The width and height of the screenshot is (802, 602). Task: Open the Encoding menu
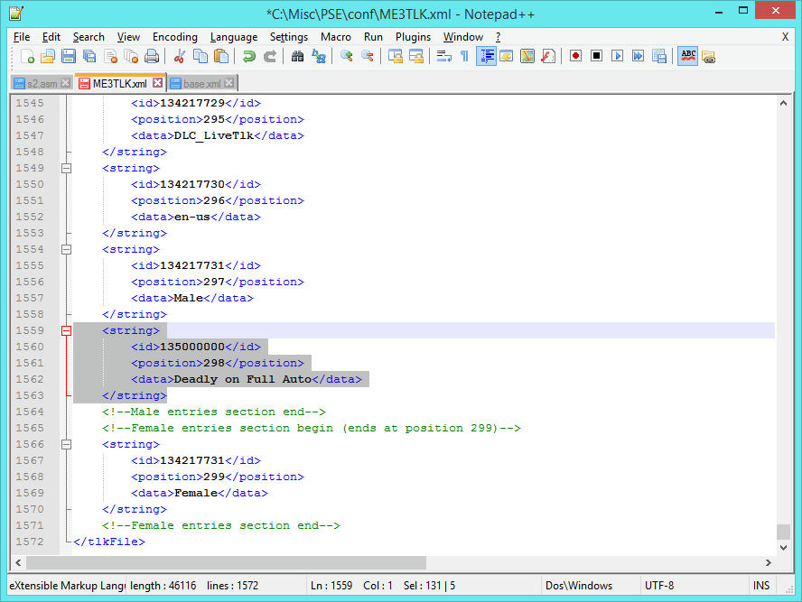[x=174, y=37]
